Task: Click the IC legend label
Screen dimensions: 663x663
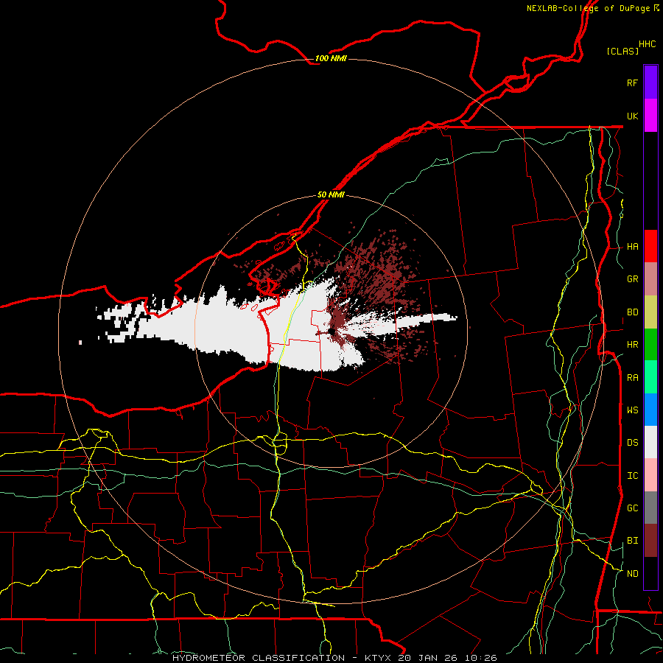Action: tap(632, 476)
